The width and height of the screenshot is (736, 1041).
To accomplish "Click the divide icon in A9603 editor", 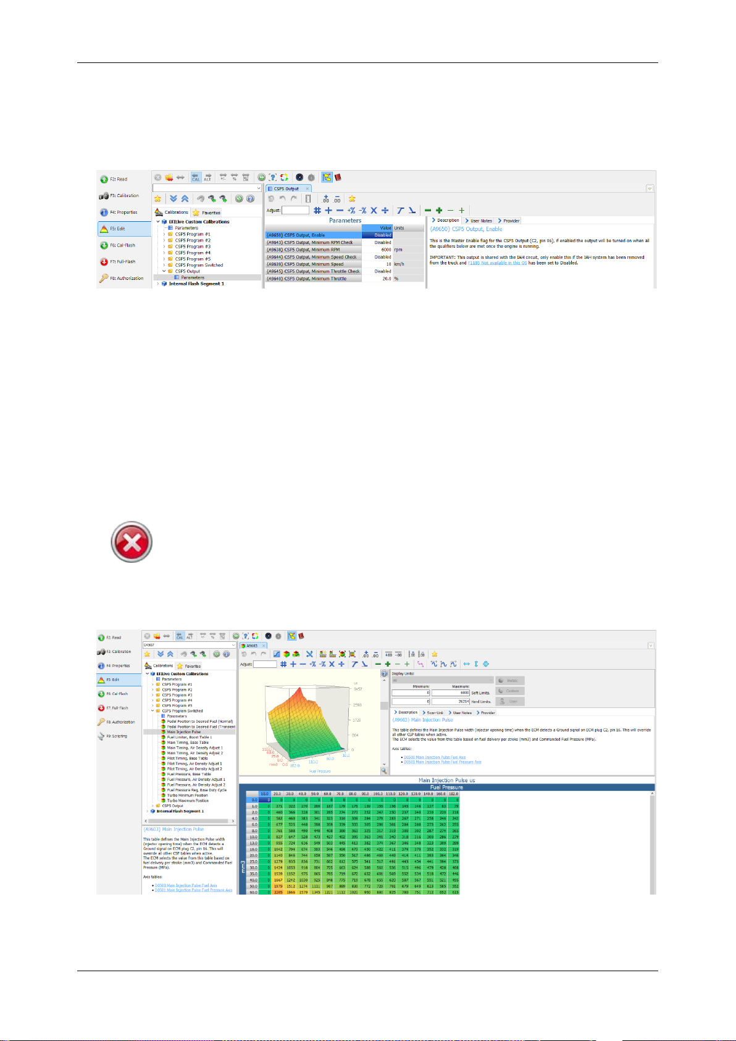I will click(x=341, y=664).
